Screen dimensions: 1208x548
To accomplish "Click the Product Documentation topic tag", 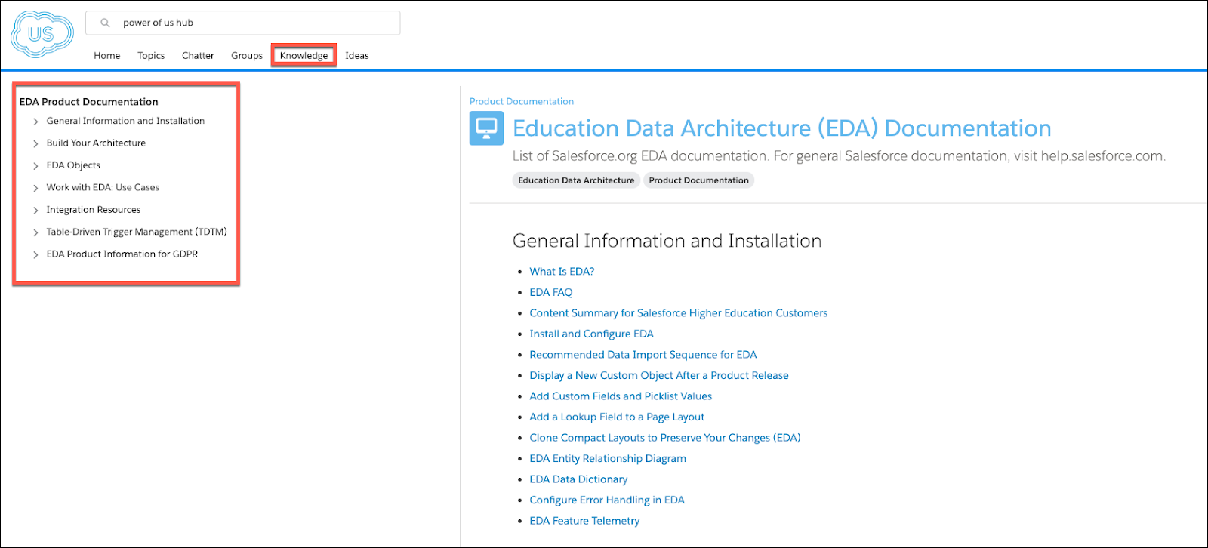I will pyautogui.click(x=698, y=180).
